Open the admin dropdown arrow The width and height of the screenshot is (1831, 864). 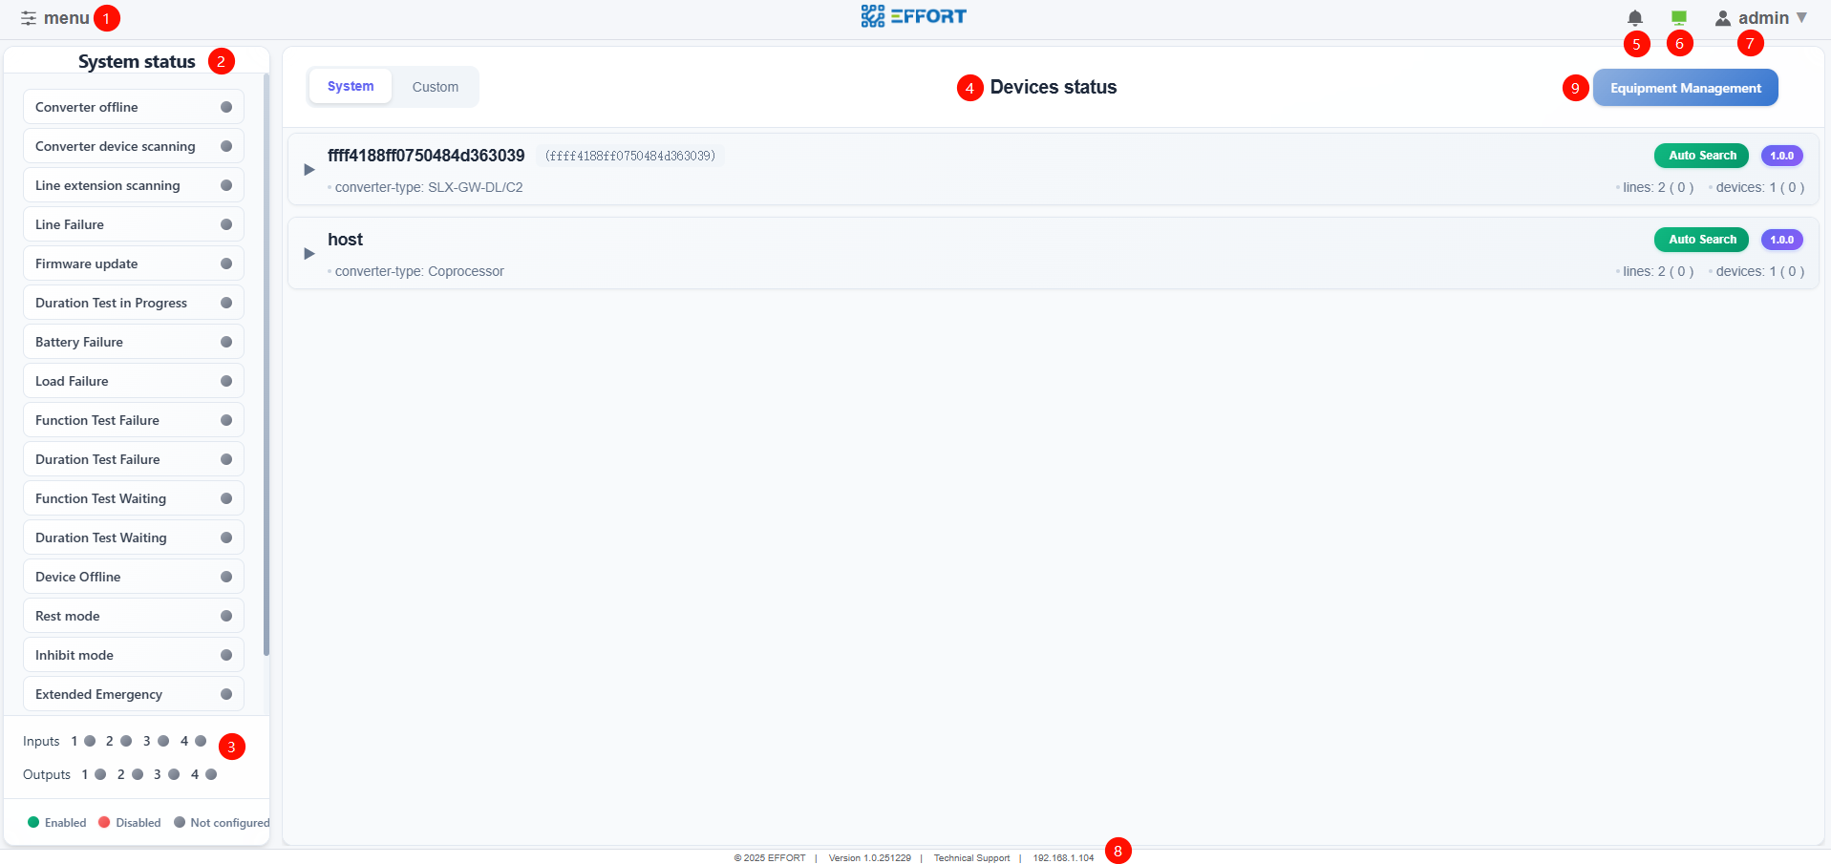pos(1801,18)
